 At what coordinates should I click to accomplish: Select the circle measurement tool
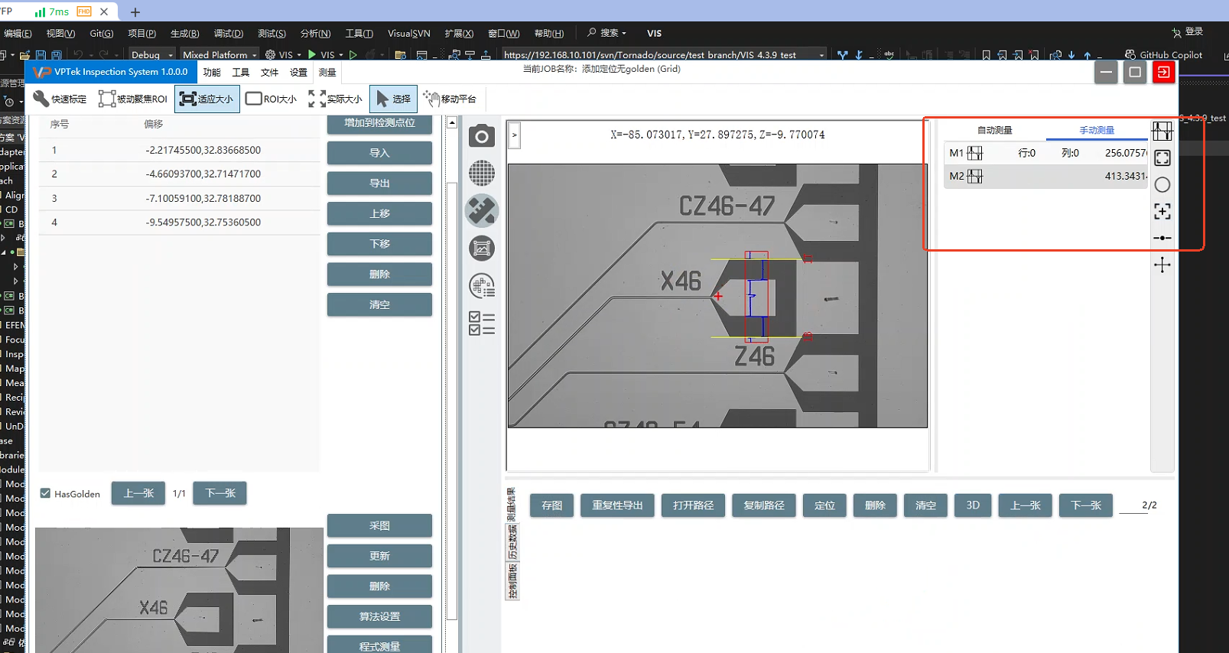coord(1162,185)
